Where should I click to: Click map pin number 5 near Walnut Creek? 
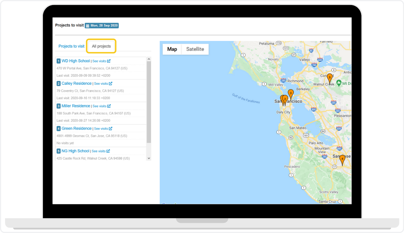(x=330, y=78)
